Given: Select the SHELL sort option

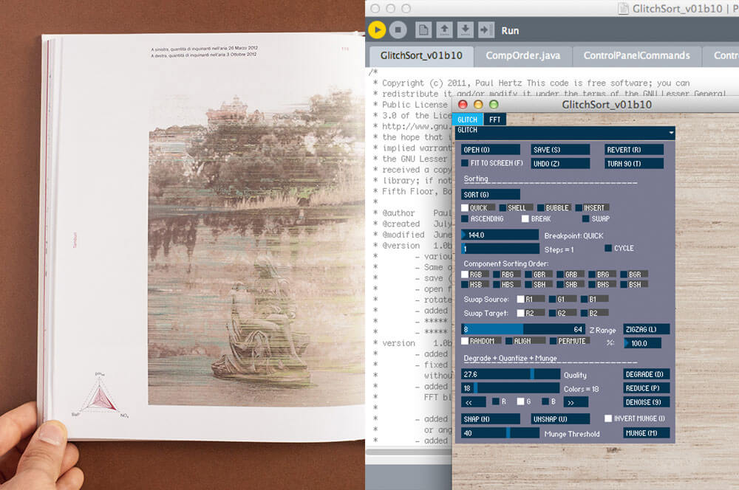Looking at the screenshot, I should point(503,207).
